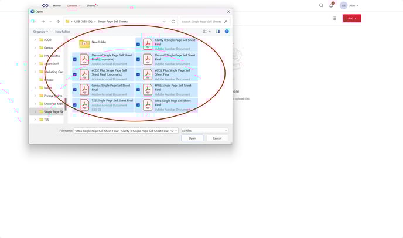Expand the eCO2 folder in tree
The width and height of the screenshot is (403, 238).
[x=35, y=40]
